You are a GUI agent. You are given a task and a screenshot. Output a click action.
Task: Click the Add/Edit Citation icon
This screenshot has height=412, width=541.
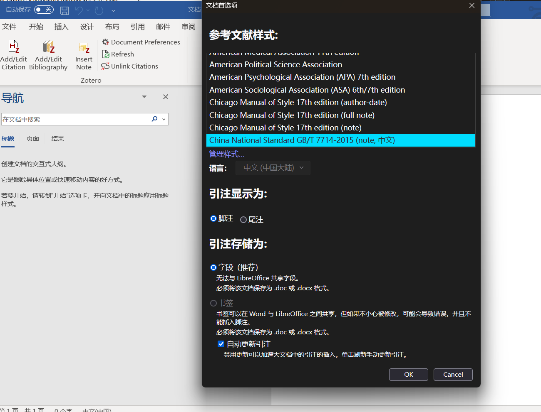click(x=14, y=47)
